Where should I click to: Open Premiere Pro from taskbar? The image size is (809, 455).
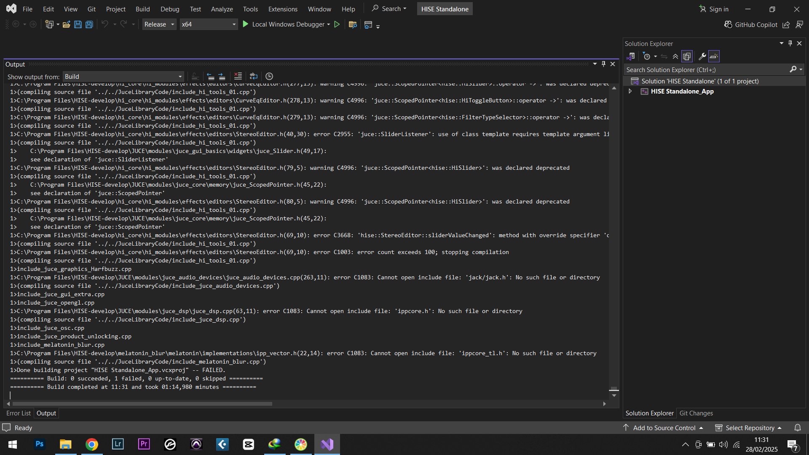click(x=144, y=444)
